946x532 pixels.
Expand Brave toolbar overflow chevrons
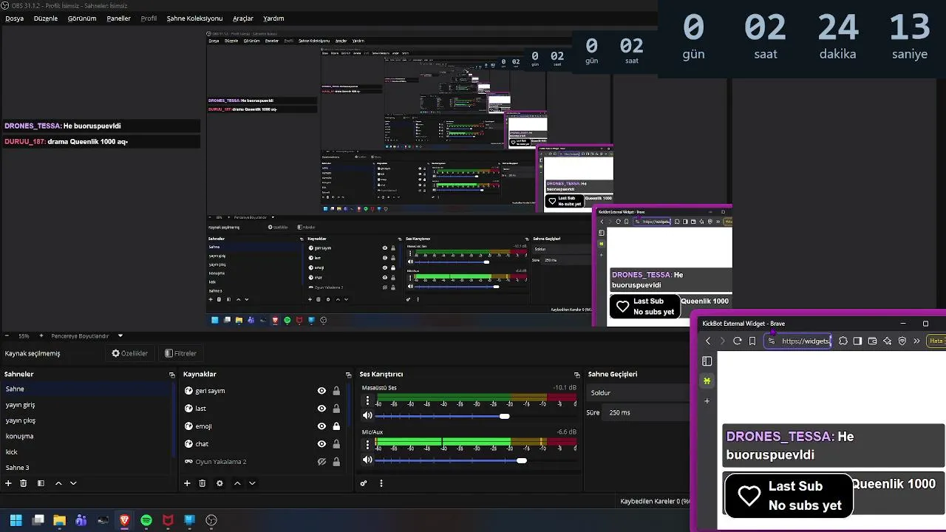(916, 341)
